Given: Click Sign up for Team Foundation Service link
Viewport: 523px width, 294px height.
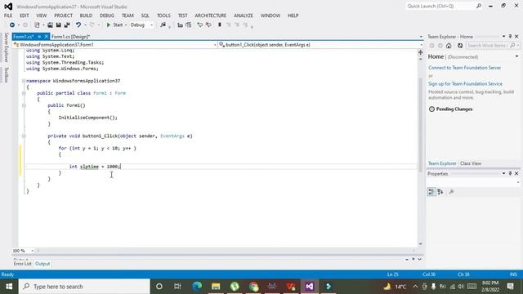Looking at the screenshot, I should click(x=465, y=84).
